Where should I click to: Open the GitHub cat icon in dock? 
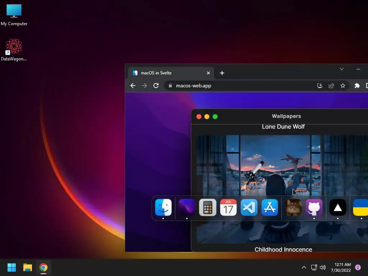pos(314,207)
